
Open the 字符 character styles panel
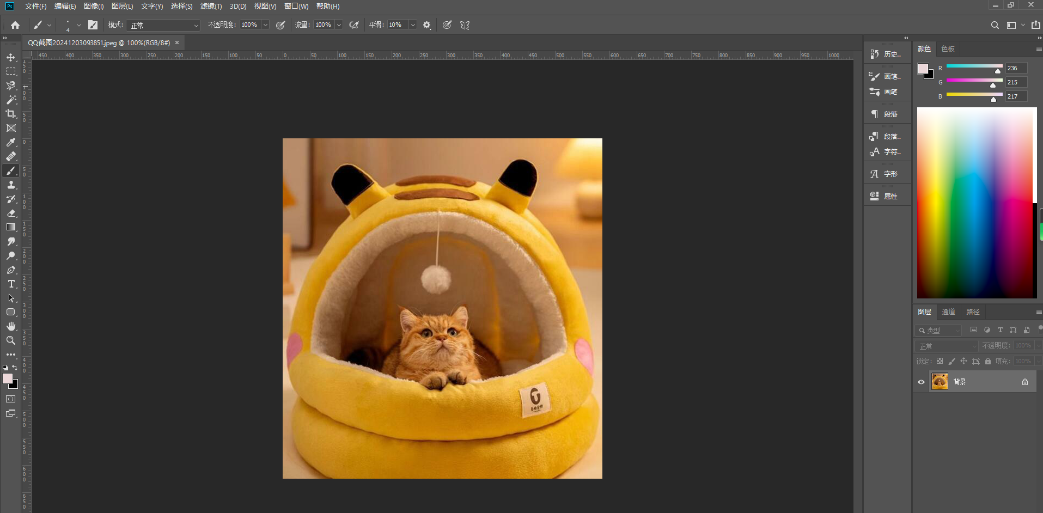pos(886,151)
